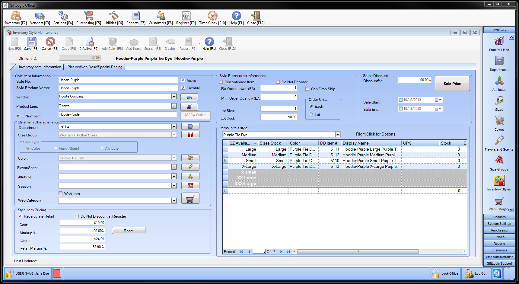
Task: Enable Web Item checkbox
Action: pyautogui.click(x=60, y=193)
